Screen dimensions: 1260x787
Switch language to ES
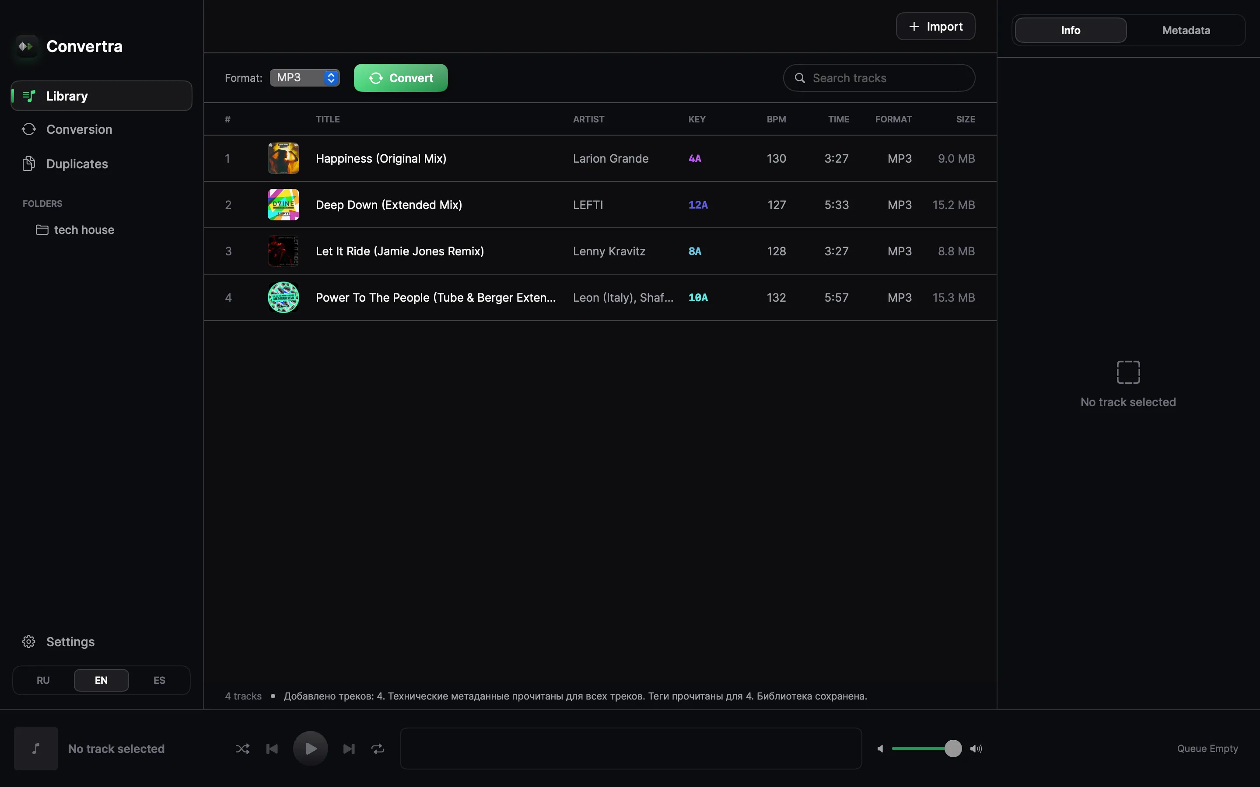point(159,680)
